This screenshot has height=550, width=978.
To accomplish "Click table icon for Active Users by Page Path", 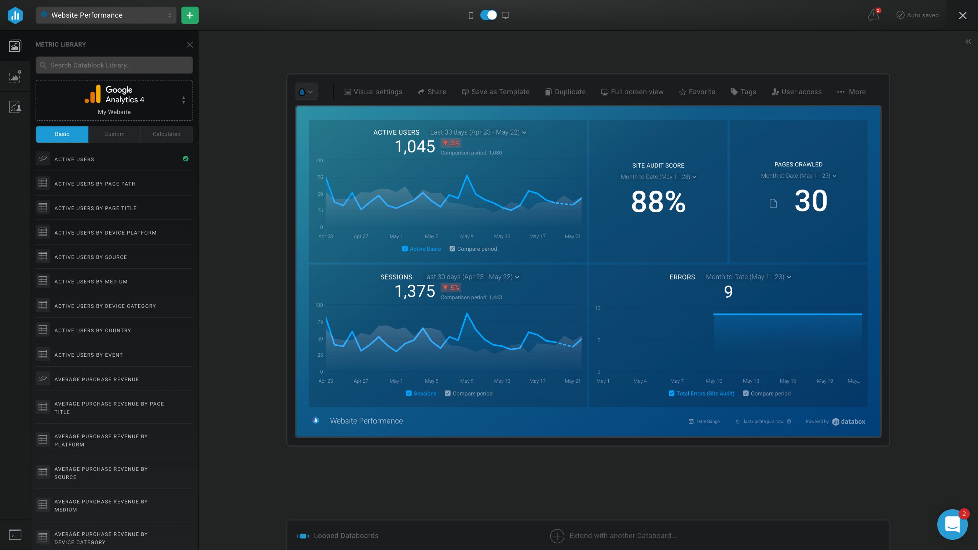I will [x=43, y=183].
